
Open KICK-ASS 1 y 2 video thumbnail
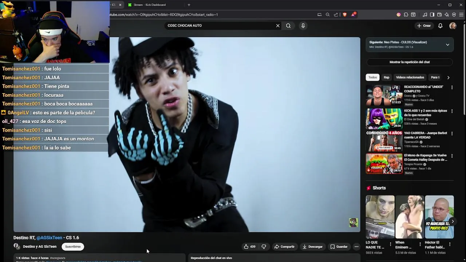(x=384, y=118)
